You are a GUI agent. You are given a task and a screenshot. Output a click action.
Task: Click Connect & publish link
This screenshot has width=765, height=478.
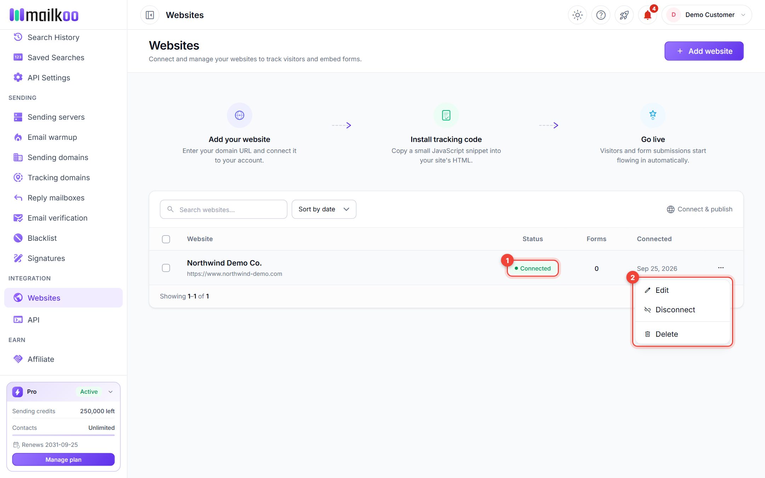click(699, 209)
